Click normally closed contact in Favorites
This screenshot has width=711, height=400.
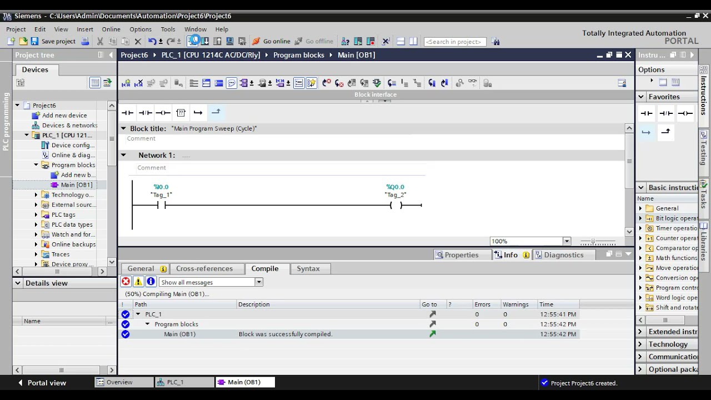click(x=666, y=113)
